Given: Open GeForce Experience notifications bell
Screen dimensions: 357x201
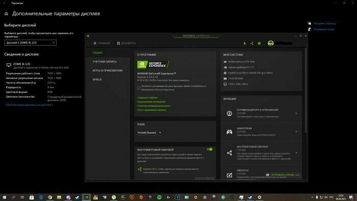Looking at the screenshot, I should (244, 43).
